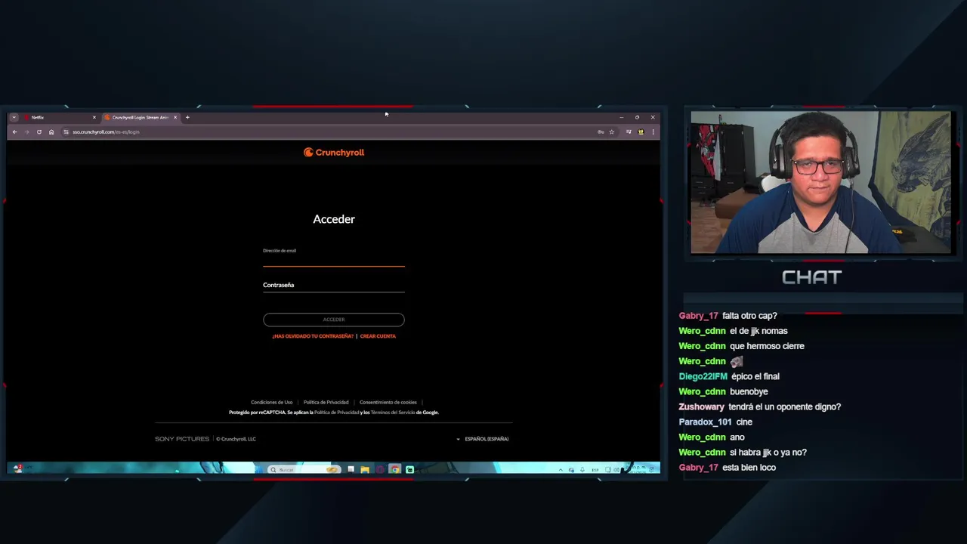Viewport: 967px width, 544px height.
Task: Open the Chrome three-dot menu
Action: [x=653, y=132]
